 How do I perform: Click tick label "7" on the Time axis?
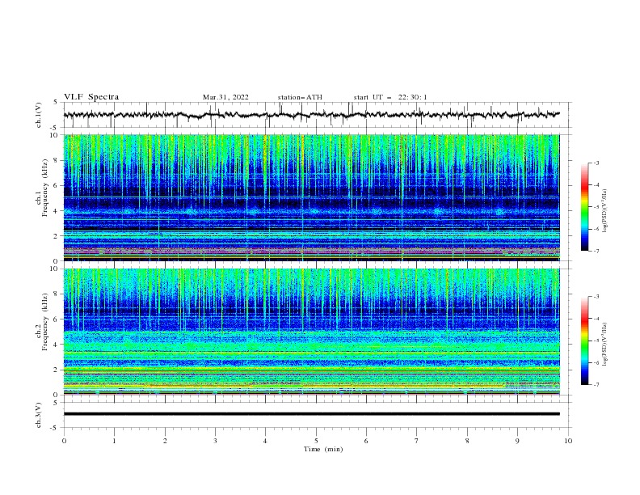point(417,441)
